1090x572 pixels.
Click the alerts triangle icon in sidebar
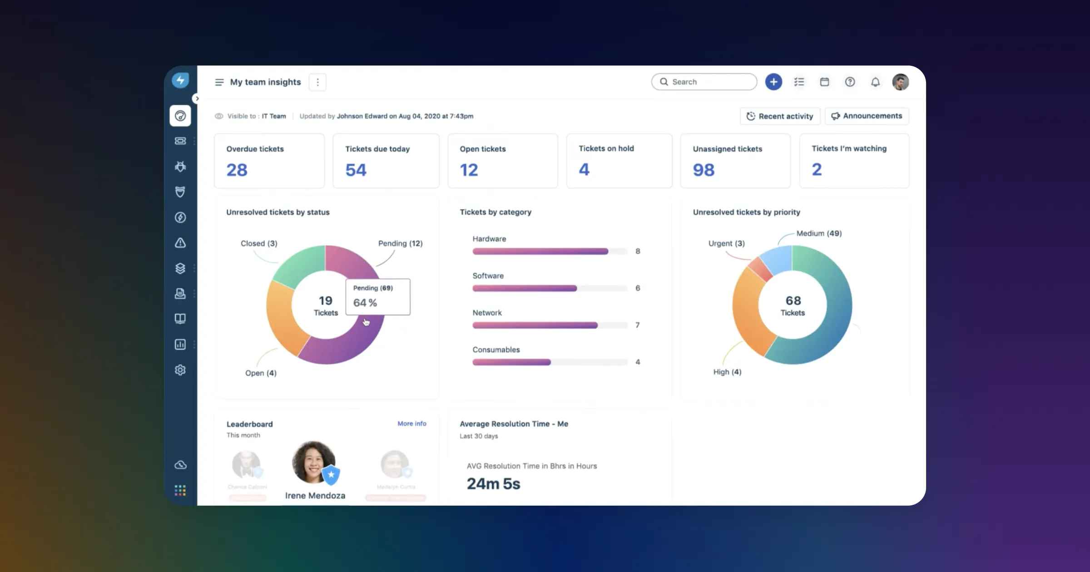click(x=180, y=243)
